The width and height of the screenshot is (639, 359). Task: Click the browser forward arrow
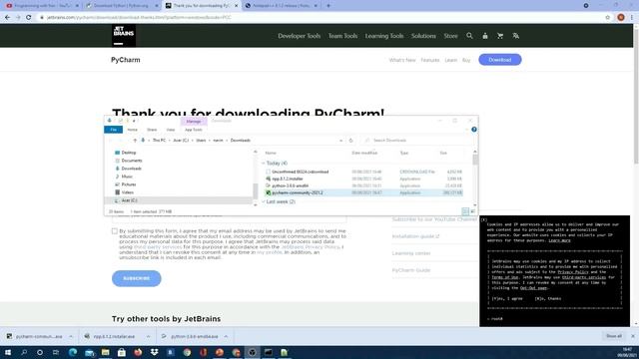[18, 18]
